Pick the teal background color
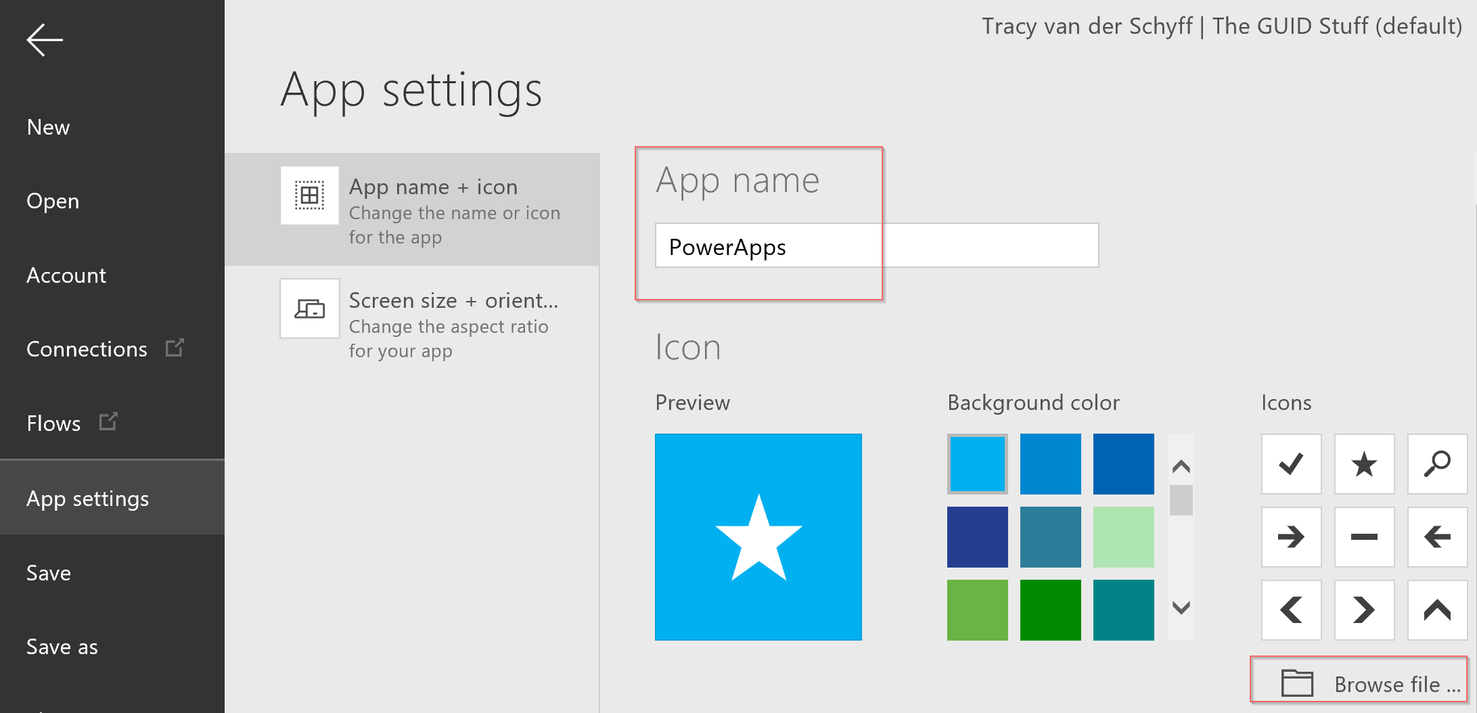The width and height of the screenshot is (1477, 713). point(1124,610)
